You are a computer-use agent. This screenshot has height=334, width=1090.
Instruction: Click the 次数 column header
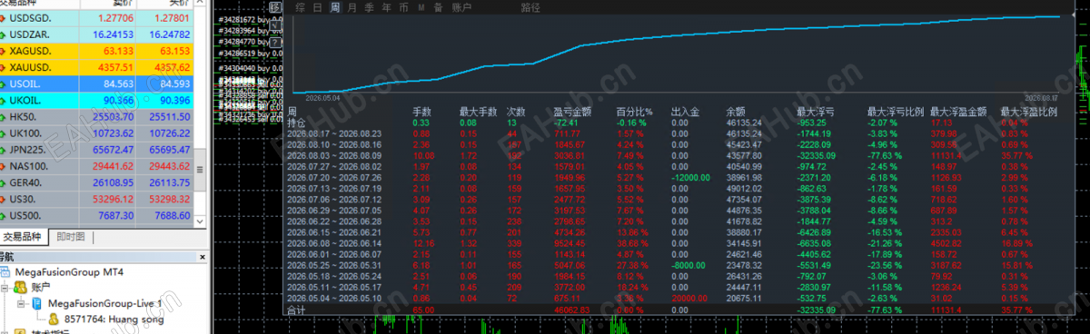pyautogui.click(x=517, y=112)
